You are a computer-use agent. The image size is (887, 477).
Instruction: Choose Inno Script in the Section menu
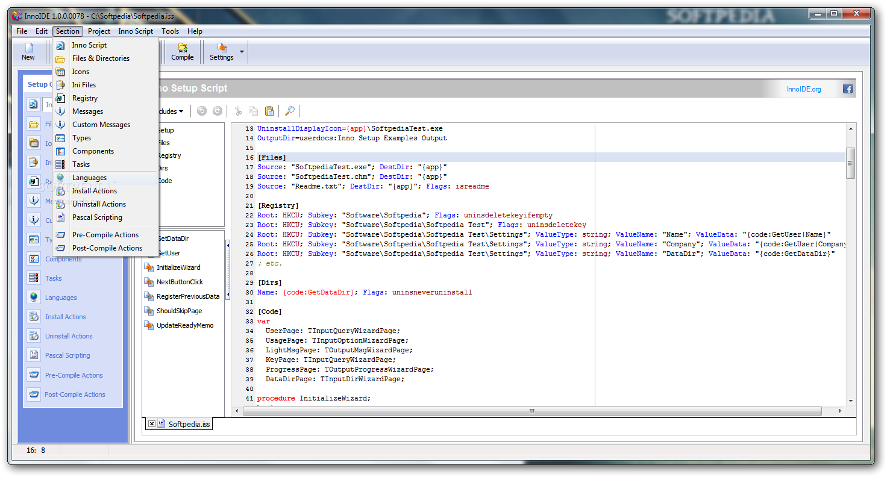coord(106,45)
